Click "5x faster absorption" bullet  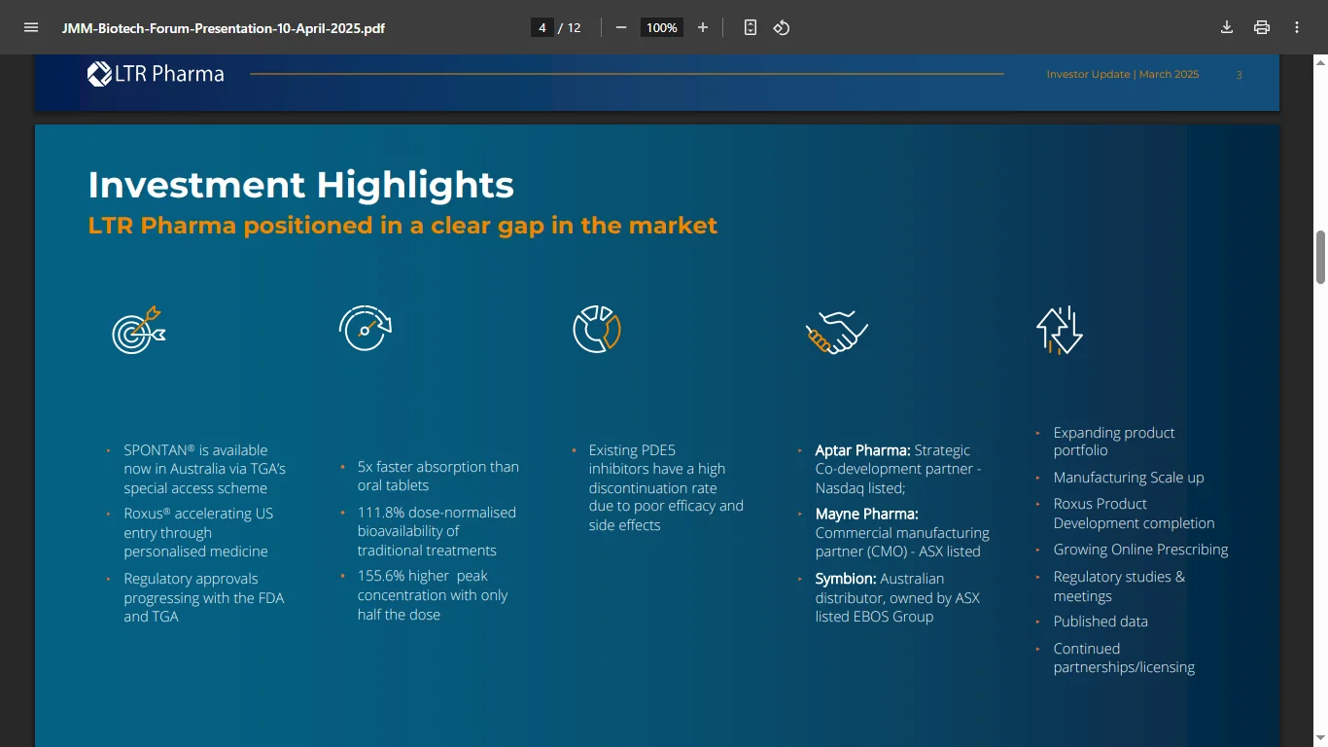437,476
